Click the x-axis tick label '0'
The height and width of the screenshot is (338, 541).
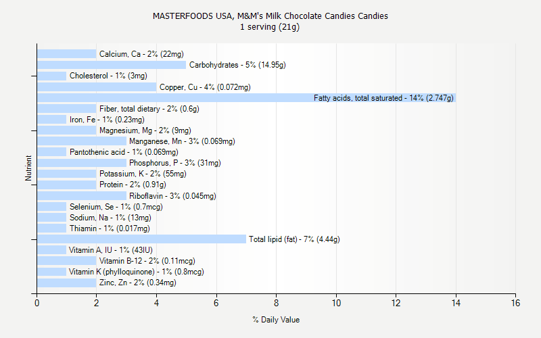pos(37,303)
